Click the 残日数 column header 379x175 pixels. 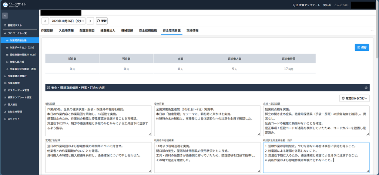pos(127,58)
